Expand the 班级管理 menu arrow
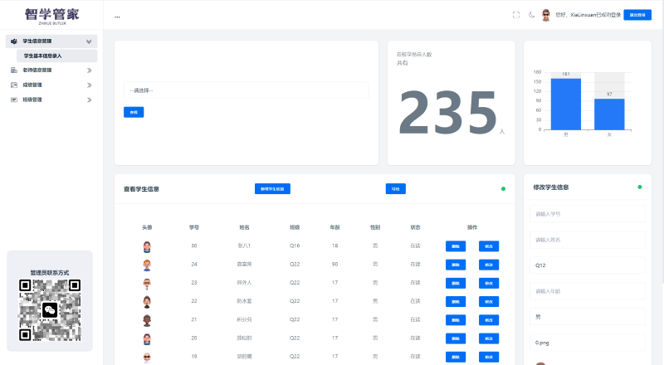Viewport: 664px width, 365px height. (x=89, y=100)
